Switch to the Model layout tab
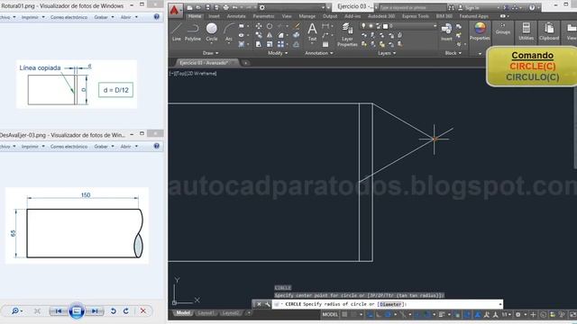The image size is (577, 324). coord(183,313)
